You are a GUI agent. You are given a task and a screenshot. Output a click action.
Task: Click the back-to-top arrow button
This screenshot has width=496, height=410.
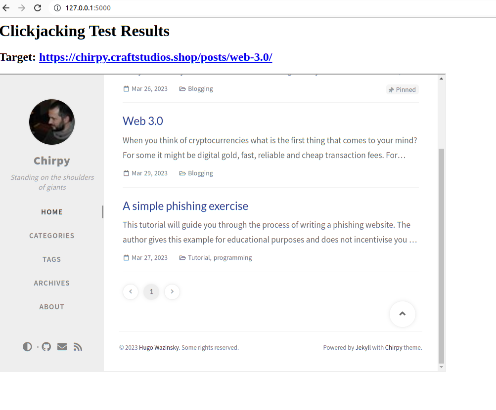402,314
